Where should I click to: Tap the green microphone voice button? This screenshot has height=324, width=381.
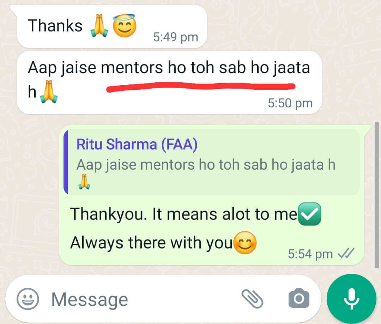point(351,299)
